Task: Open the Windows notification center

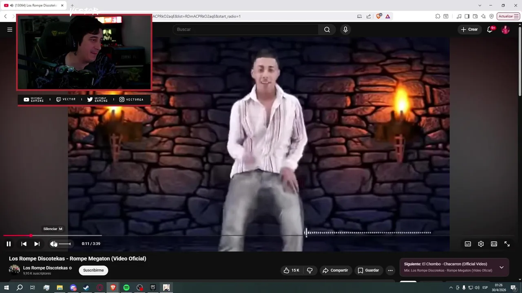Action: pyautogui.click(x=513, y=288)
